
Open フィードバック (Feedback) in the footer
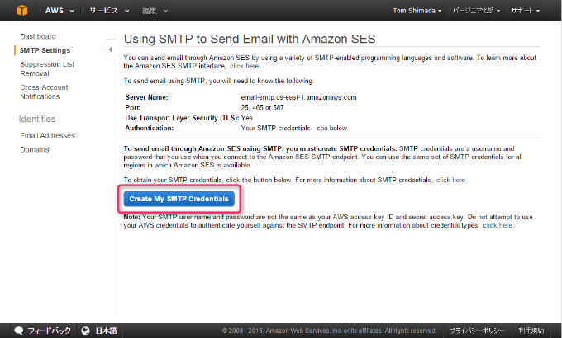click(49, 331)
